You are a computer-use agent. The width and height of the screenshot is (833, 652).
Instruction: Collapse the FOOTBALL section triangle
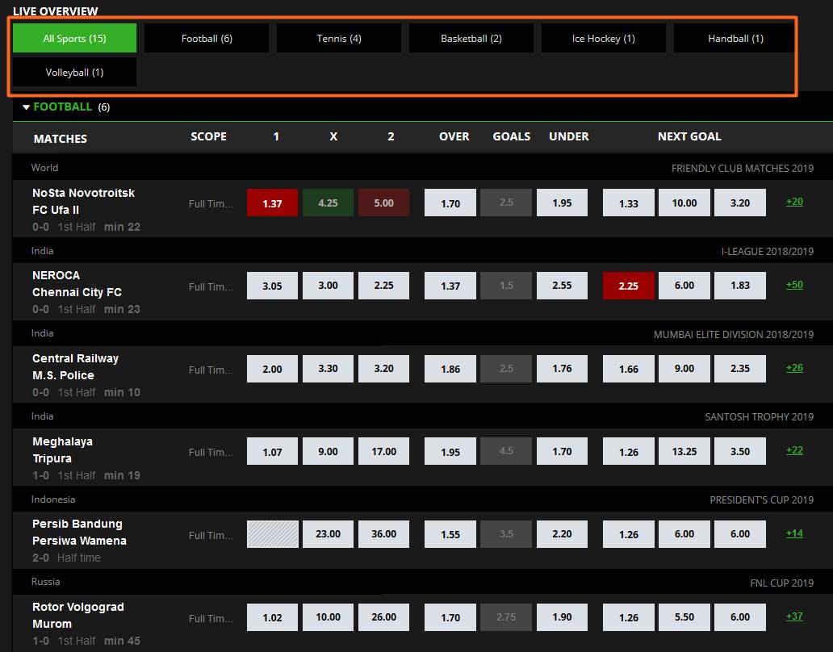click(26, 107)
